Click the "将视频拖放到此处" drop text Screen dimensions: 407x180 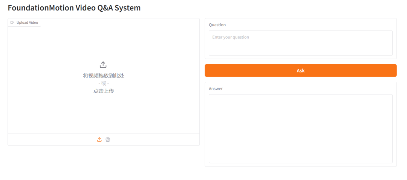103,76
